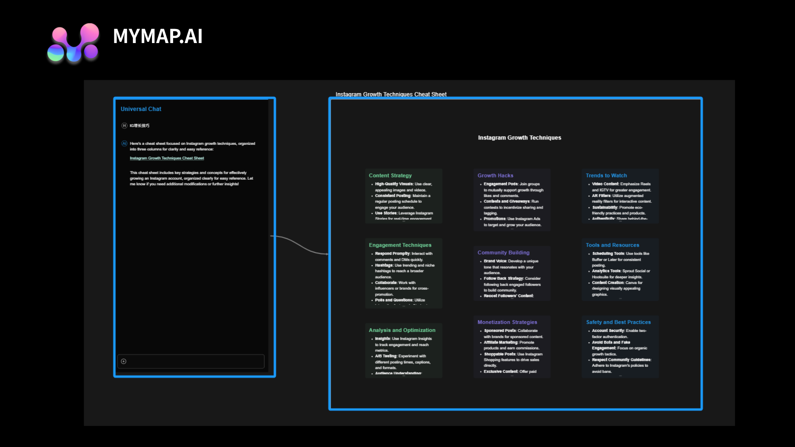795x447 pixels.
Task: Select the Analysis and Optimization card heading
Action: point(402,330)
